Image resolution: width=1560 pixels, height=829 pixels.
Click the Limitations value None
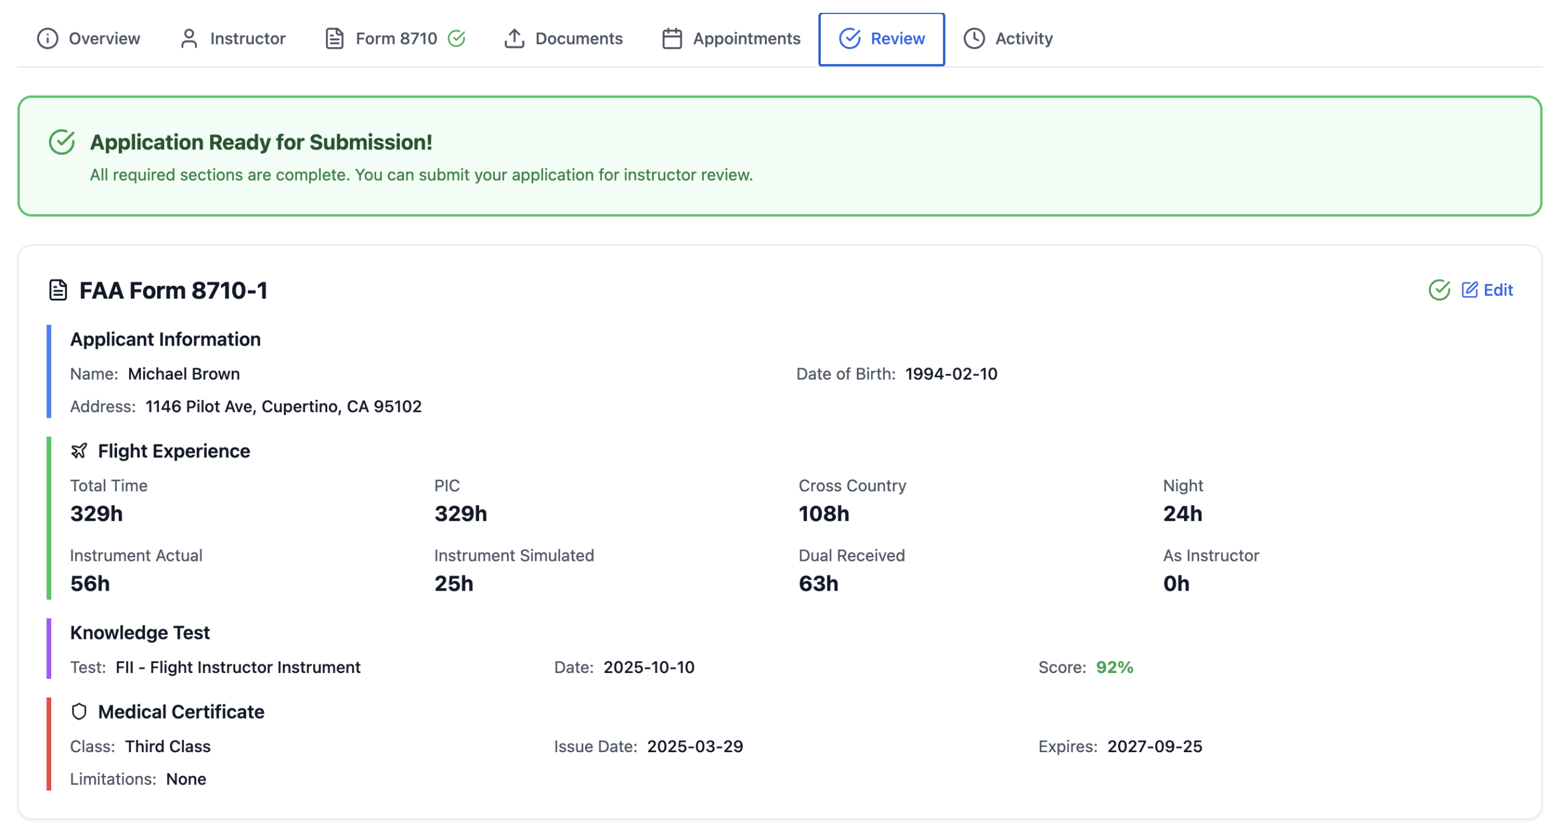186,780
